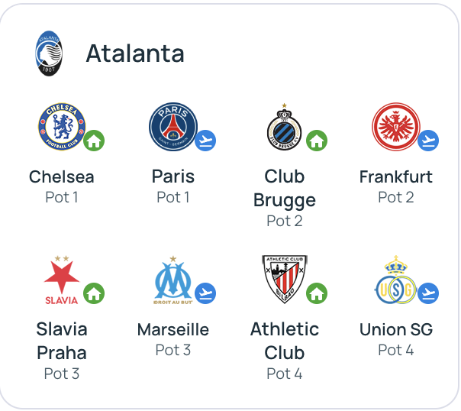Click the Club Brugge crest

point(284,128)
